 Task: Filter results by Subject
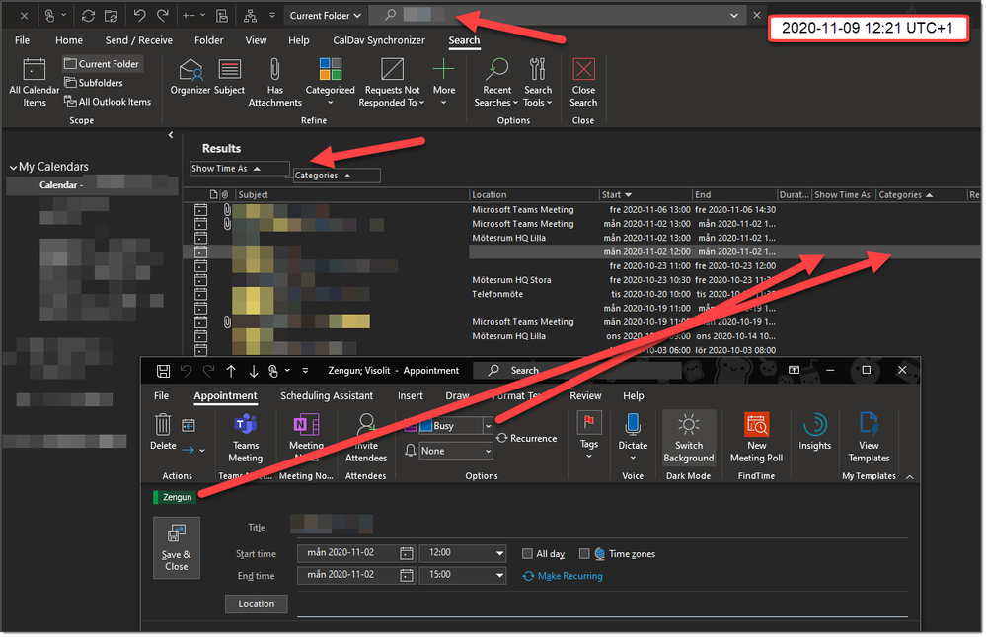(x=229, y=77)
